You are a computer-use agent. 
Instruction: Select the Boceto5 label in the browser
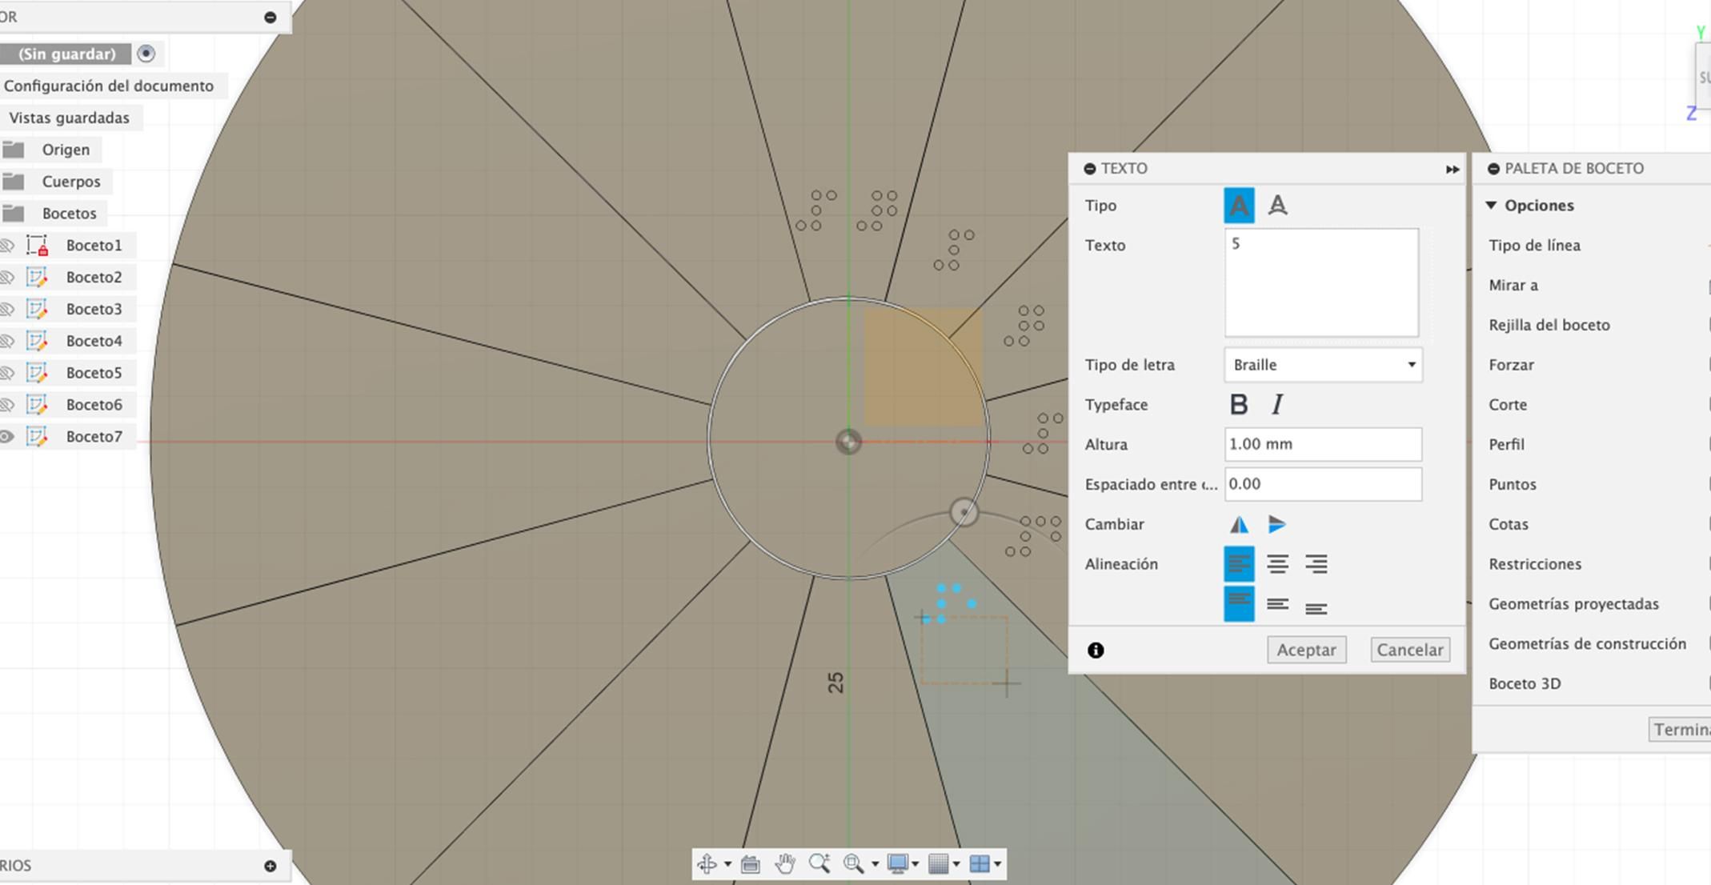click(x=94, y=374)
